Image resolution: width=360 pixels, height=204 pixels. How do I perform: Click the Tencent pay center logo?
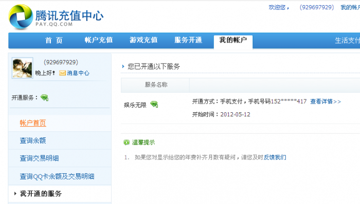pos(56,17)
